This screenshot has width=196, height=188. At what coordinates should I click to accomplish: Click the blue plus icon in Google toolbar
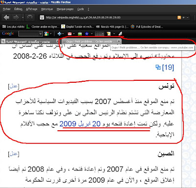(59, 34)
